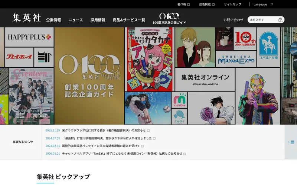
Task: Open the Shueisha Manga Expo tile
Action: pyautogui.click(x=236, y=59)
